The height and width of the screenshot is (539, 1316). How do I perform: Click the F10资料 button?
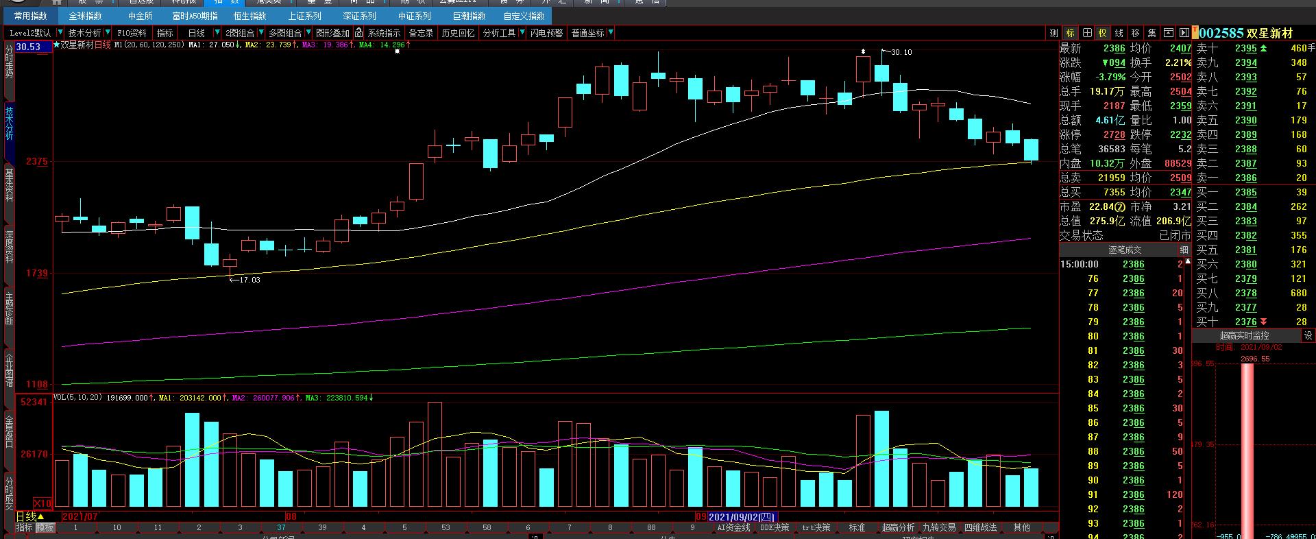pyautogui.click(x=132, y=33)
